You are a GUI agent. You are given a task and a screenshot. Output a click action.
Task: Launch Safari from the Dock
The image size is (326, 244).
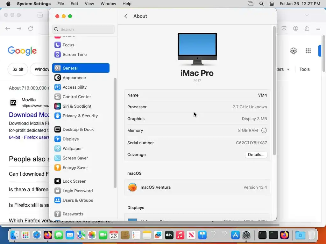(x=37, y=235)
